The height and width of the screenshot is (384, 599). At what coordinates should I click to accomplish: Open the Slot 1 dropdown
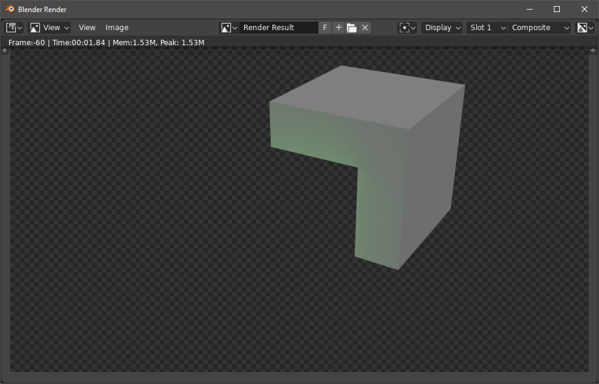[x=486, y=27]
